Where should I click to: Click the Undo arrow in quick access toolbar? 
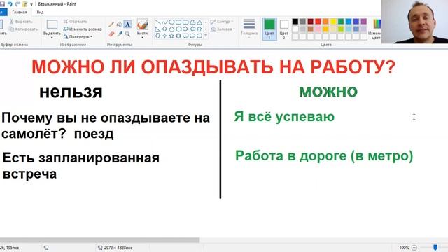(10, 4)
